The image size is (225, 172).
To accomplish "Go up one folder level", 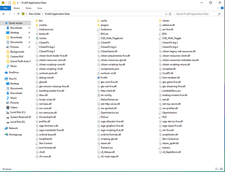I will [18, 14].
